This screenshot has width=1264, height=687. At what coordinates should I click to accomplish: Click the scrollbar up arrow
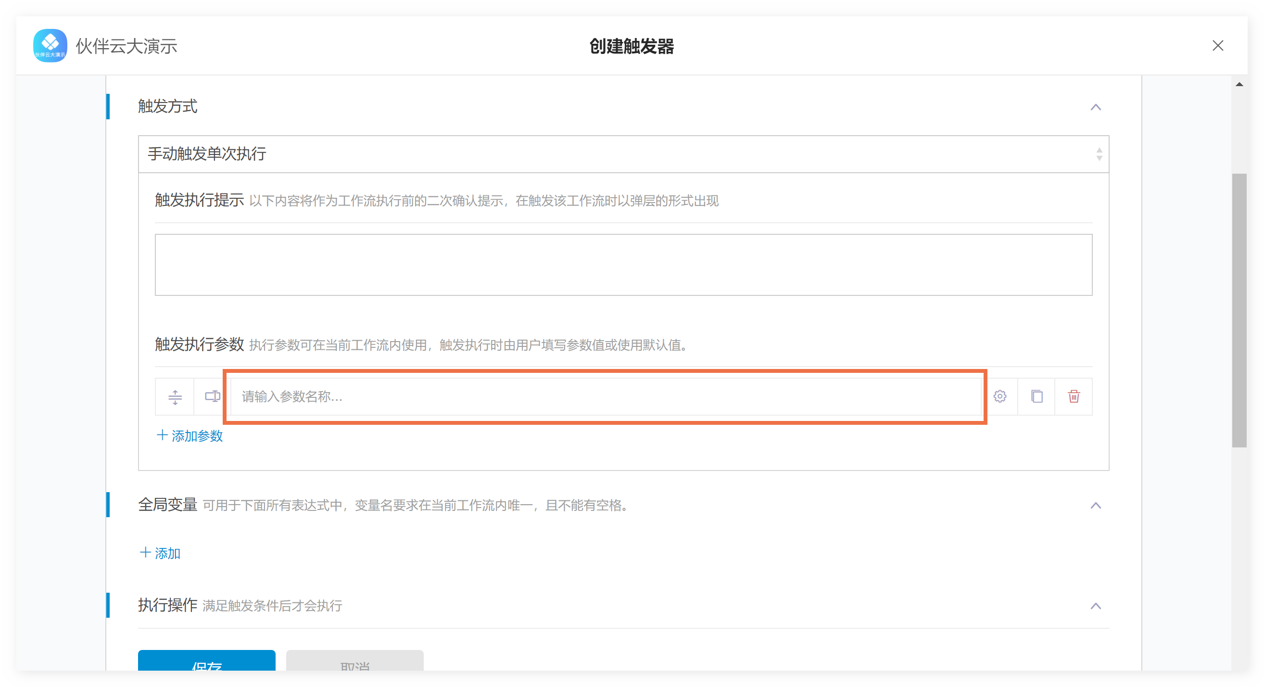click(1239, 84)
